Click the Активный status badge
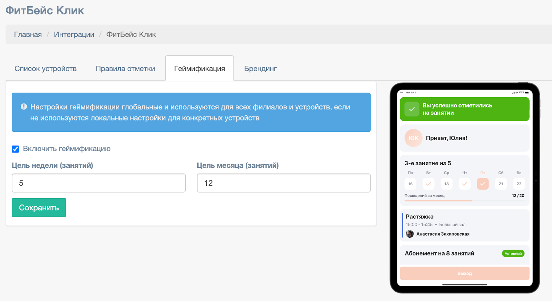 [513, 253]
